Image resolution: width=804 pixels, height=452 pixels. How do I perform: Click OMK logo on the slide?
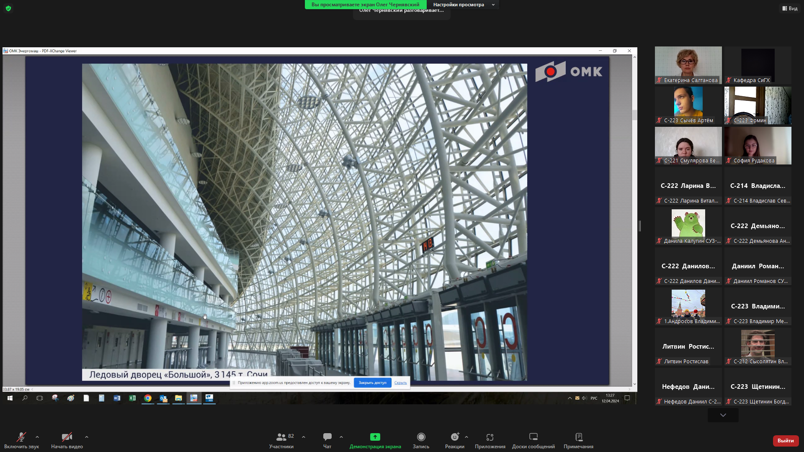tap(569, 72)
